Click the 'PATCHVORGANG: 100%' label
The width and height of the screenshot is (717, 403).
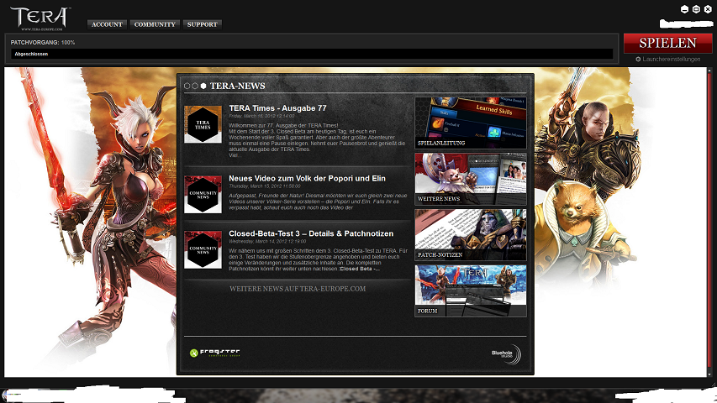43,43
